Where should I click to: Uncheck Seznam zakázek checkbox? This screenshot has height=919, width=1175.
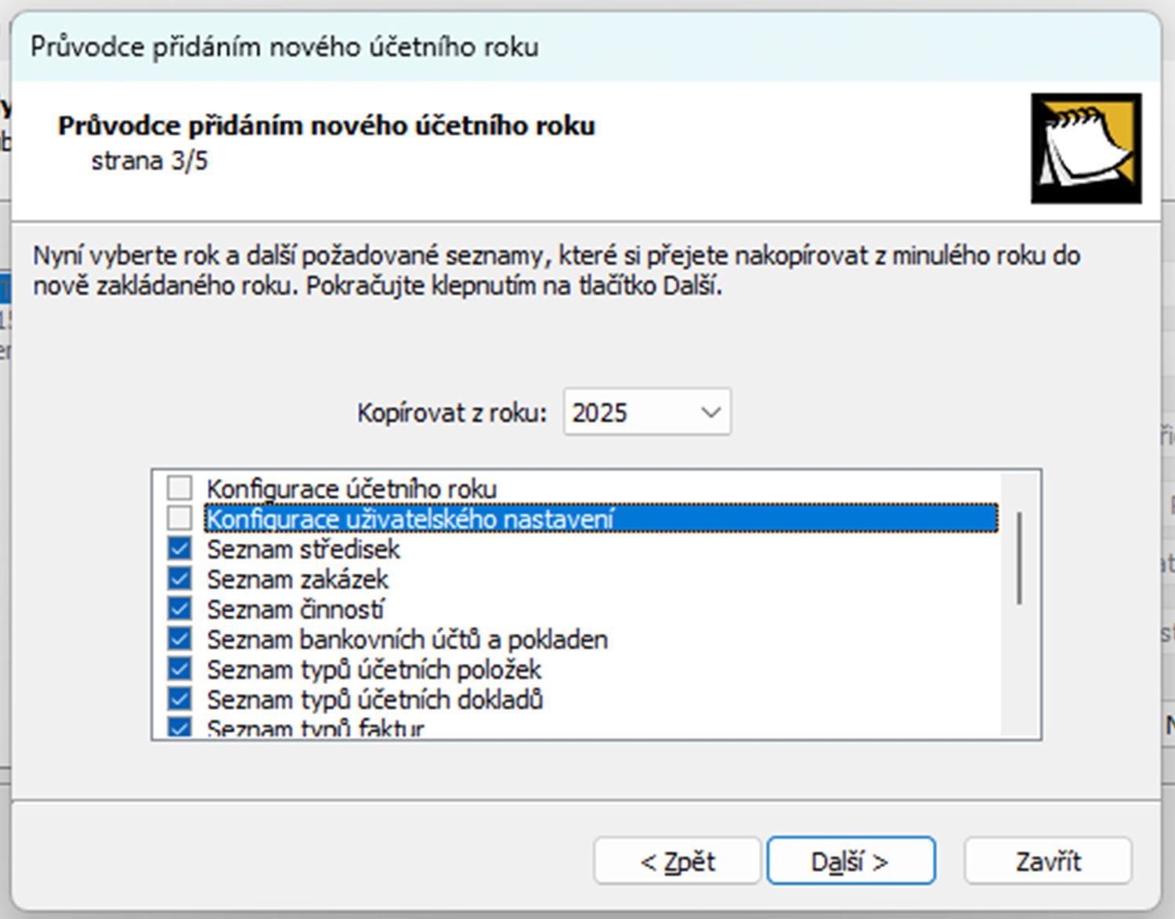click(179, 578)
